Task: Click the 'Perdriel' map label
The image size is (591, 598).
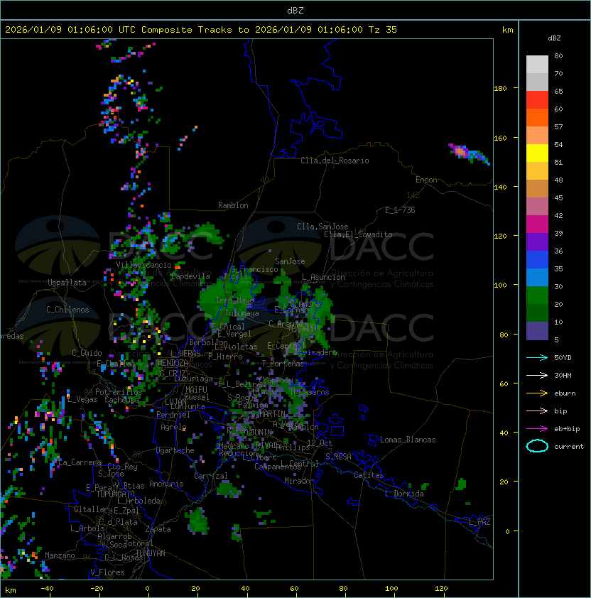Action: coord(173,415)
